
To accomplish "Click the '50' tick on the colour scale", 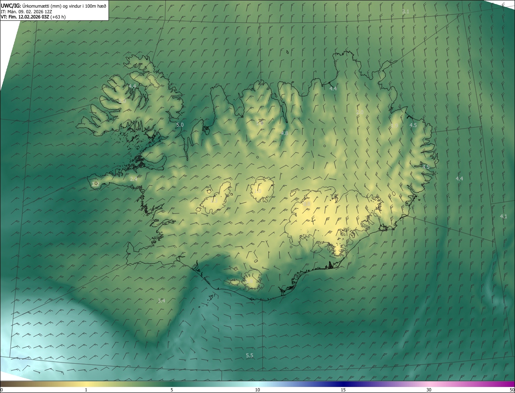I will 512,390.
